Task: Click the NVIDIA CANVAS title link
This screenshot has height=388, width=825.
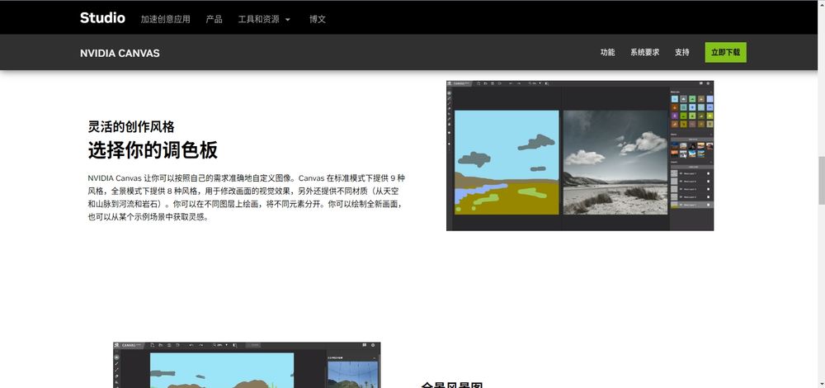Action: coord(120,53)
